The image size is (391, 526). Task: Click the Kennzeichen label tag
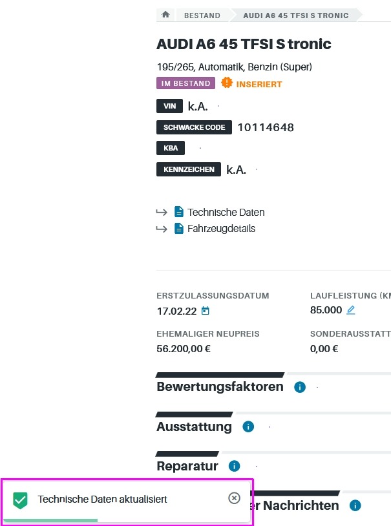[189, 169]
